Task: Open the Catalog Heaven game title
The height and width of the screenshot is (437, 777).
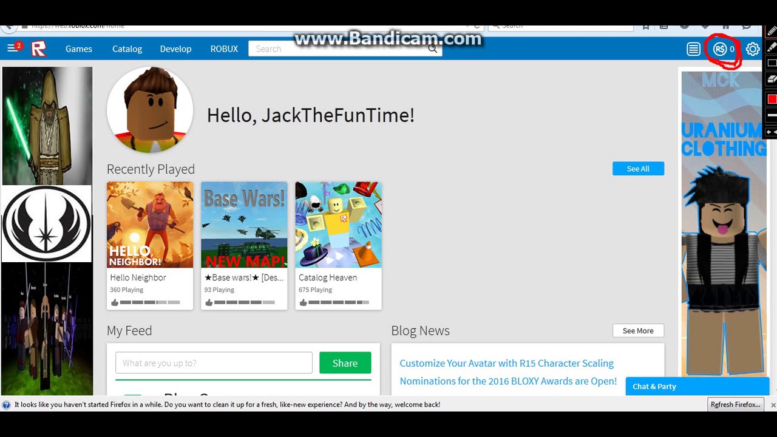Action: (328, 277)
